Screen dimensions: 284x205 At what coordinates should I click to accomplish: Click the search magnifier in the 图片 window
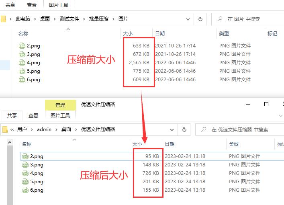click(220, 19)
